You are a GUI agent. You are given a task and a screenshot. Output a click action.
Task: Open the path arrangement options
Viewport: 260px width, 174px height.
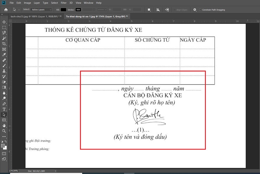pyautogui.click(x=167, y=10)
